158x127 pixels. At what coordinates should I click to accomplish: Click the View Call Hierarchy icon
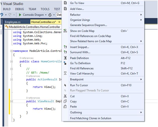65,74
